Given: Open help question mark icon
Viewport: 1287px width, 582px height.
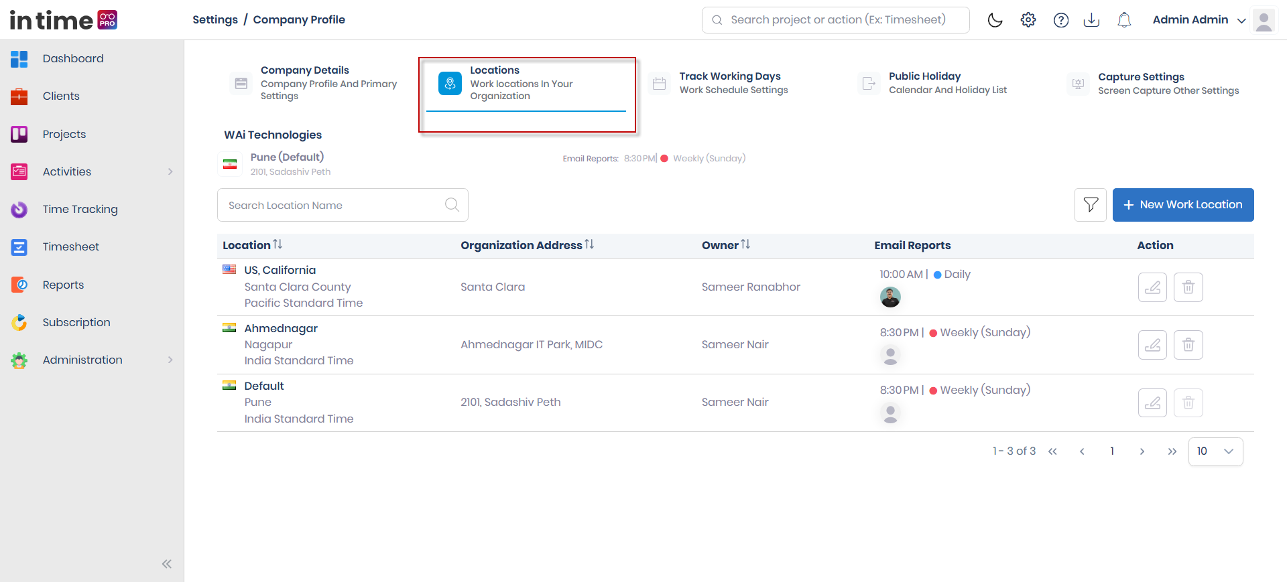Looking at the screenshot, I should [1061, 20].
